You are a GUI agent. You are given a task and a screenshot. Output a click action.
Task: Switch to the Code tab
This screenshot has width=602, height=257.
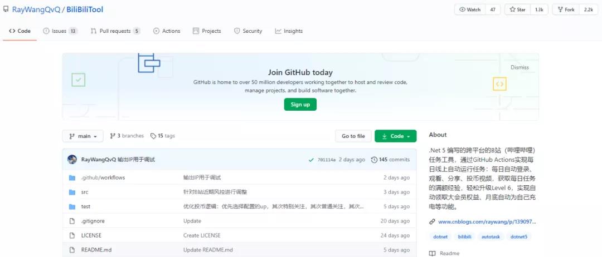tap(20, 31)
